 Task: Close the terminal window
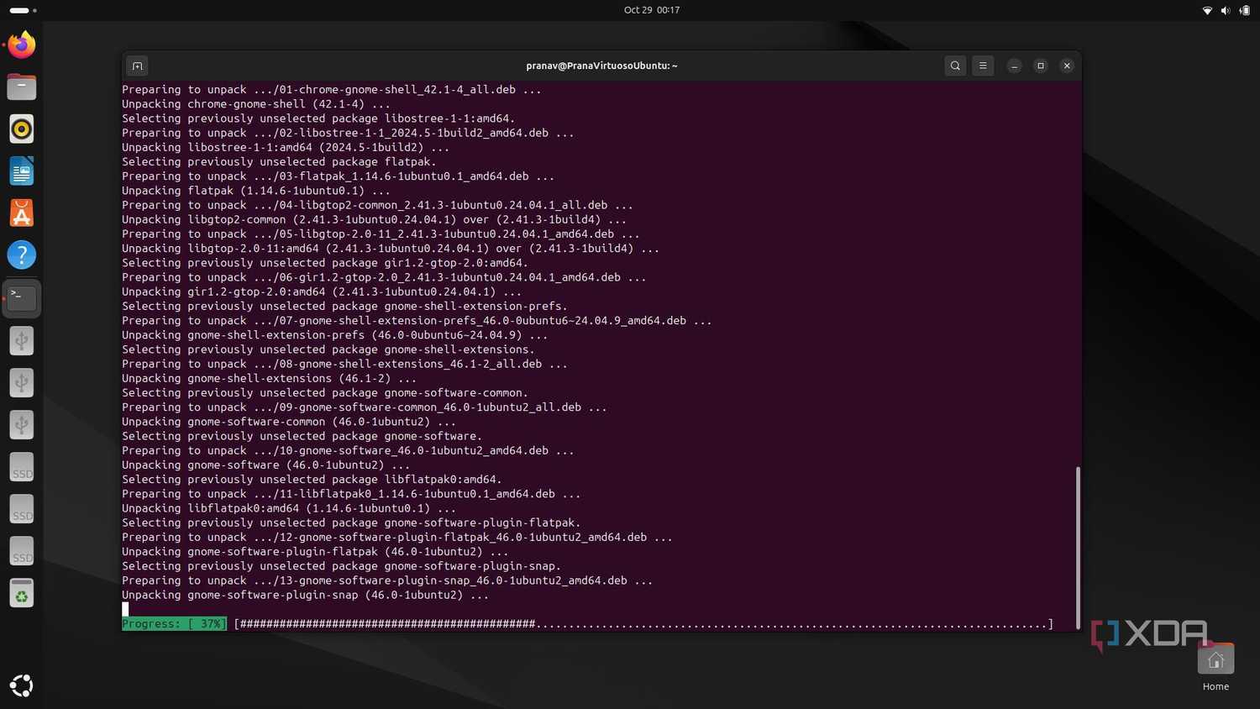[1067, 66]
